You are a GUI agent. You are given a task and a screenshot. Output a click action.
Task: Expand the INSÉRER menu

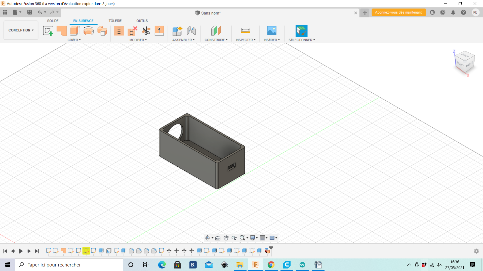coord(272,40)
